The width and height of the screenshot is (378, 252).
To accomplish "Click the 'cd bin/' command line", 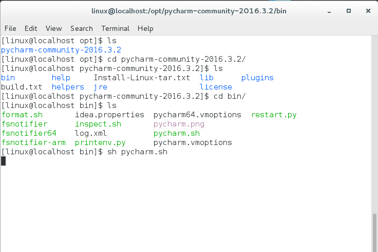I will pyautogui.click(x=123, y=96).
